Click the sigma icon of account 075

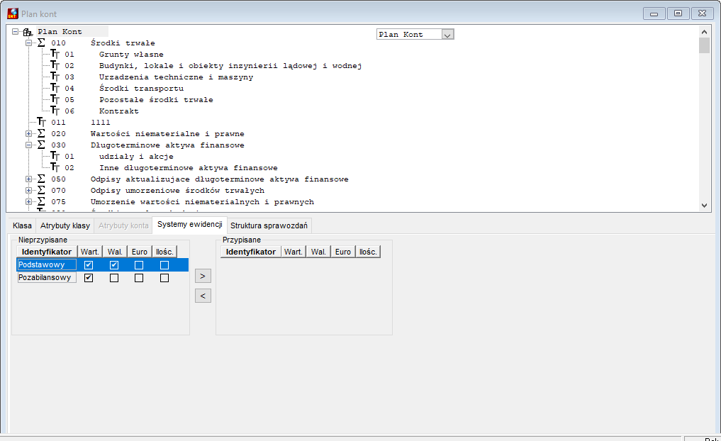[x=41, y=202]
